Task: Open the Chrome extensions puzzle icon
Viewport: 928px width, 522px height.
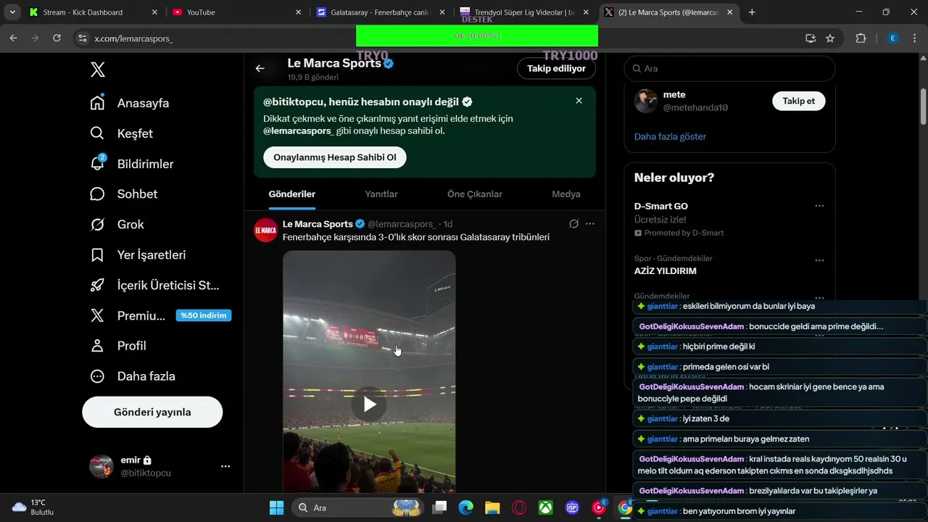Action: pos(861,38)
